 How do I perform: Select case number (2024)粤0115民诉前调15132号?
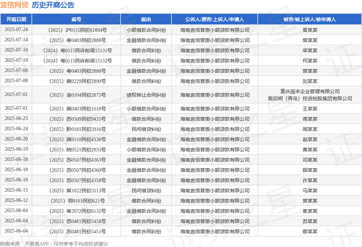tap(77, 61)
